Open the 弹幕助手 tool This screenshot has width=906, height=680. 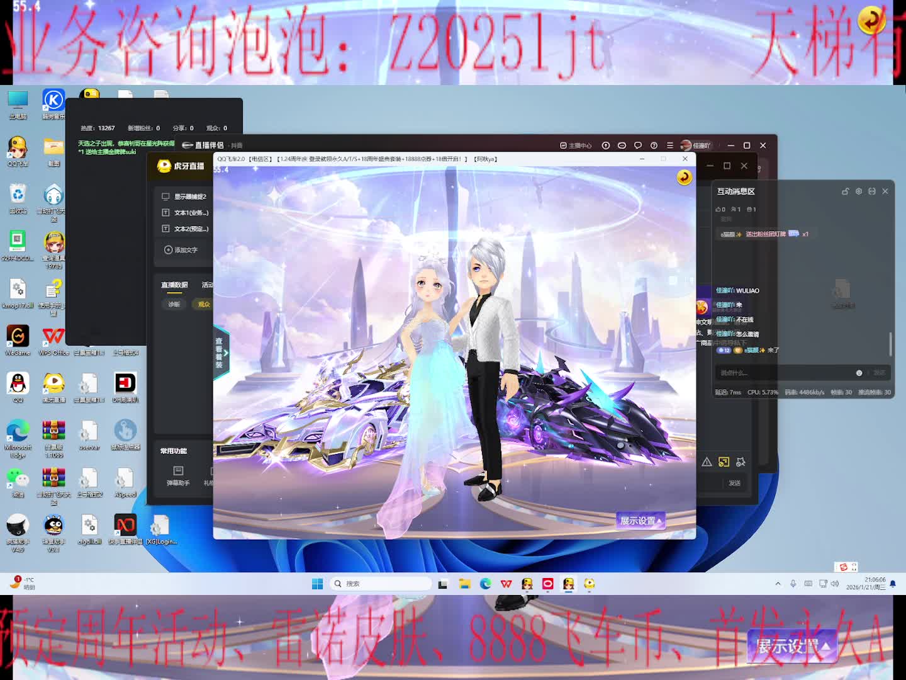click(178, 475)
